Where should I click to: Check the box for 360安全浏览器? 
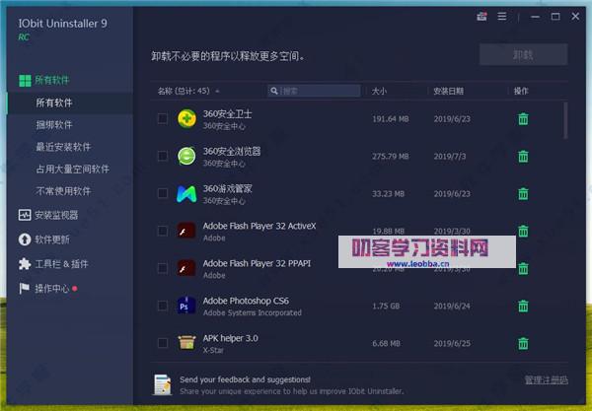pos(163,156)
